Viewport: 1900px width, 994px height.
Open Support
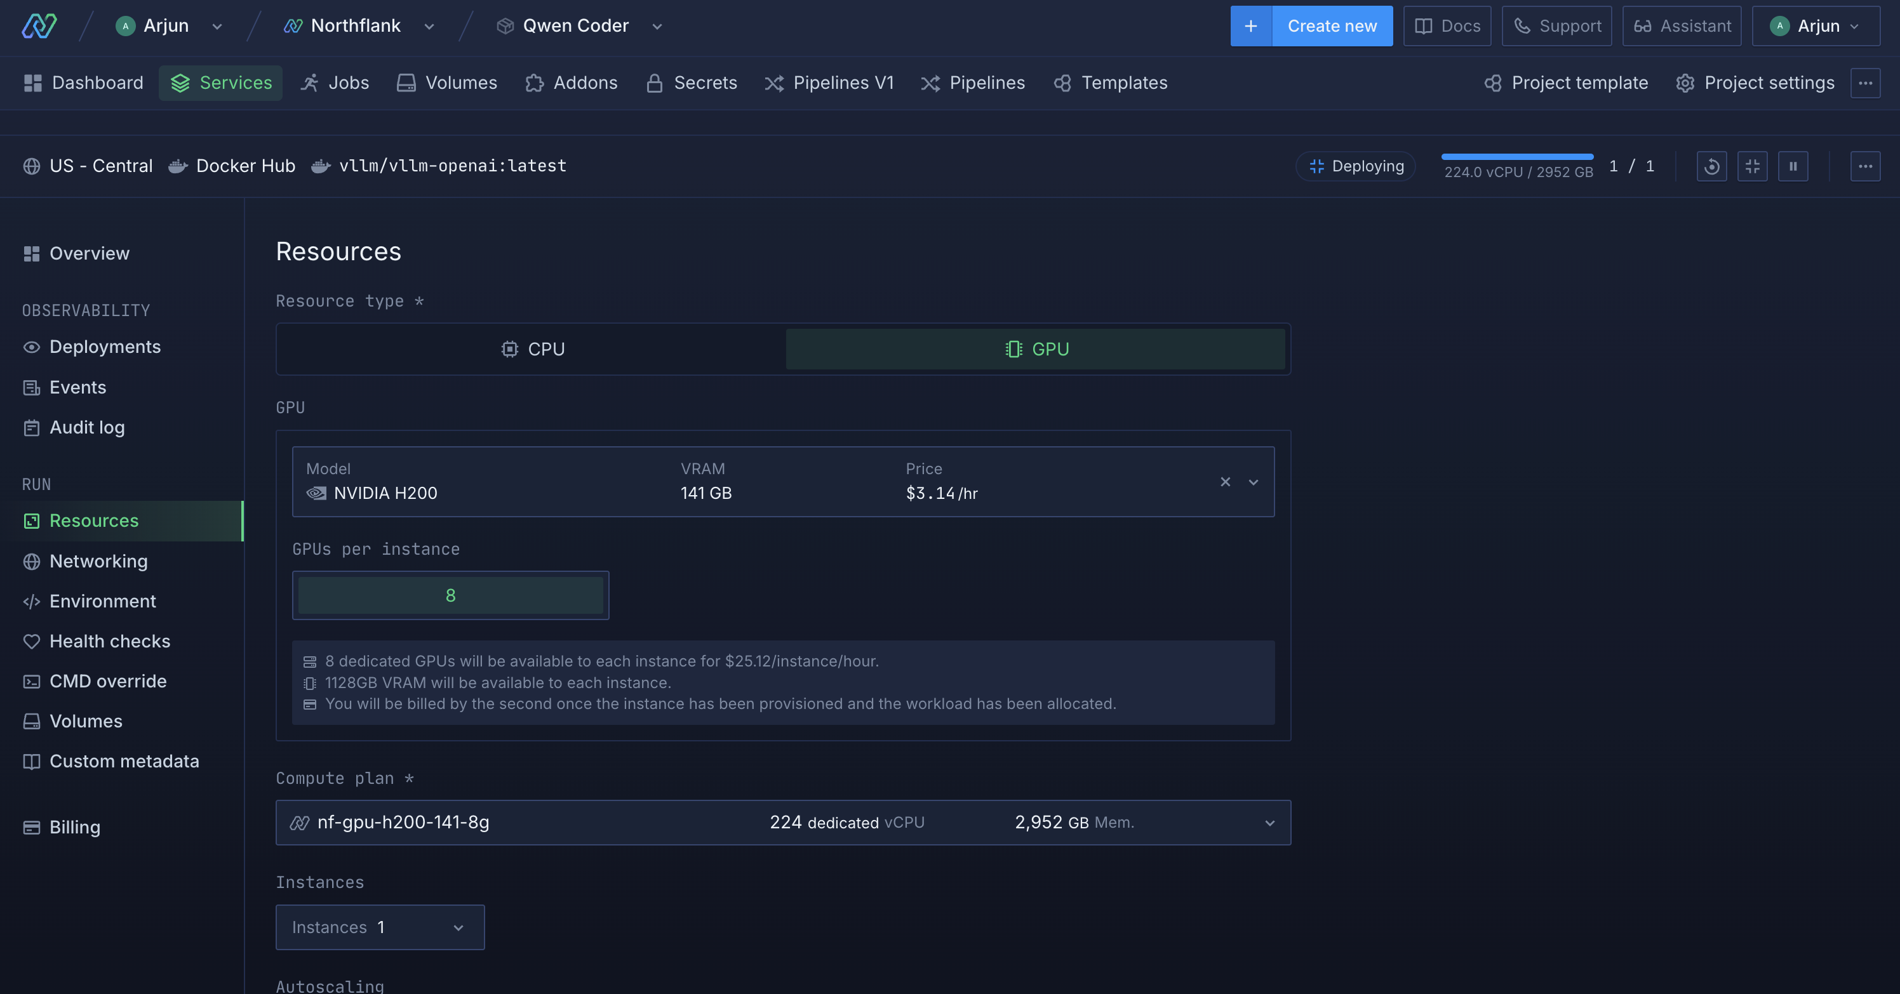[1557, 26]
